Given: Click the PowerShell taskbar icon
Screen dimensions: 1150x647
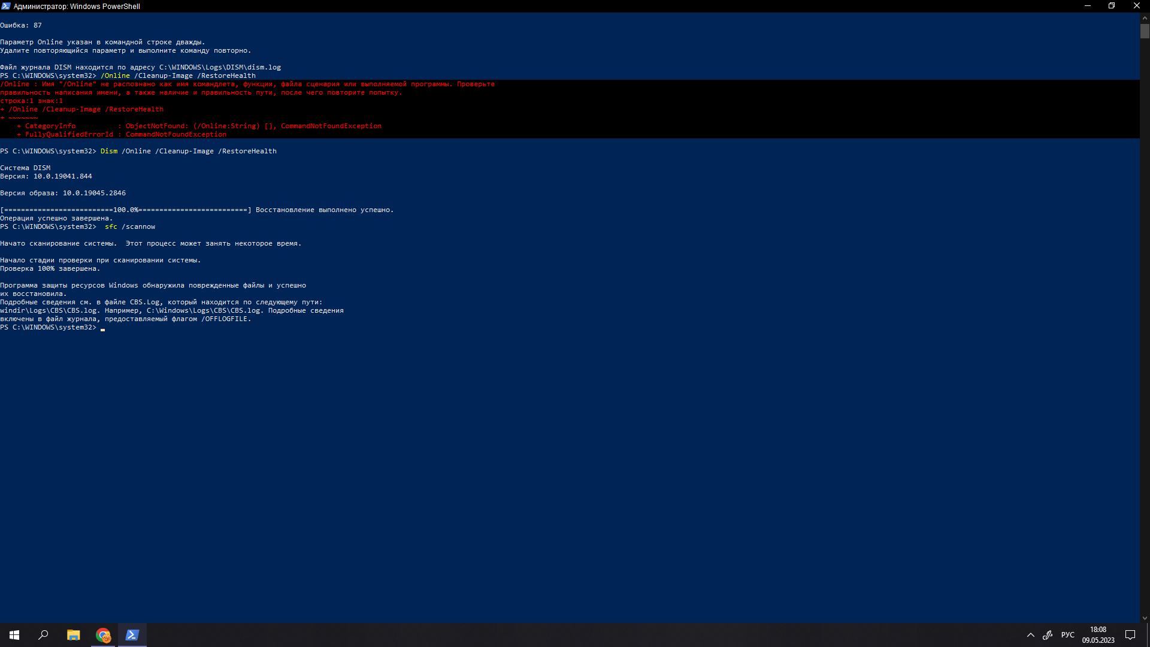Looking at the screenshot, I should (132, 635).
